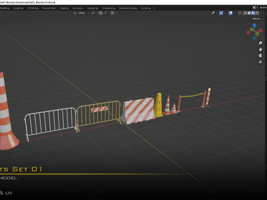Open the Scripting workspace tab
267x200 pixels.
pos(146,8)
